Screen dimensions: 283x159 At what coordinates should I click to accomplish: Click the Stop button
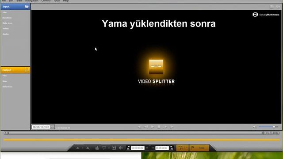[159, 127]
